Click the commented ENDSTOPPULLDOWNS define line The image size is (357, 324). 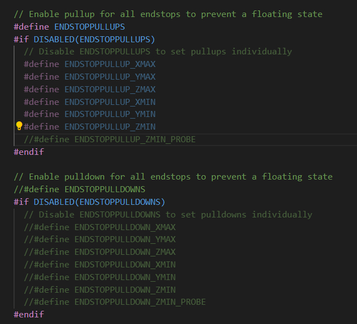coord(80,189)
